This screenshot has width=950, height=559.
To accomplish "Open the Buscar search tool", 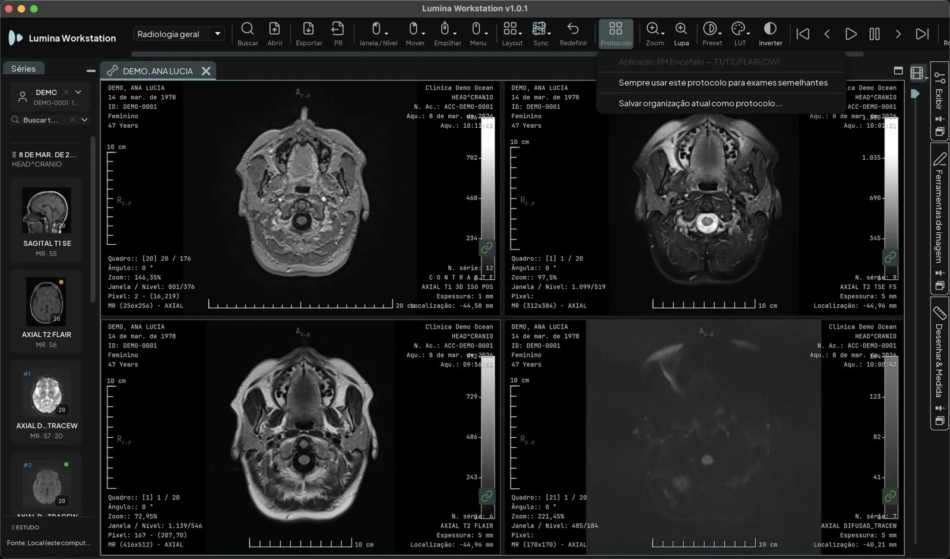I will point(248,34).
